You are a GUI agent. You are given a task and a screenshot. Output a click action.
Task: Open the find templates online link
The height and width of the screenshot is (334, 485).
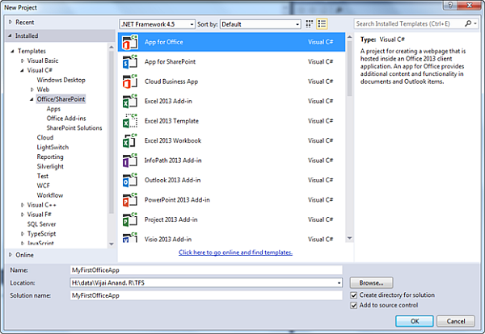click(x=235, y=253)
